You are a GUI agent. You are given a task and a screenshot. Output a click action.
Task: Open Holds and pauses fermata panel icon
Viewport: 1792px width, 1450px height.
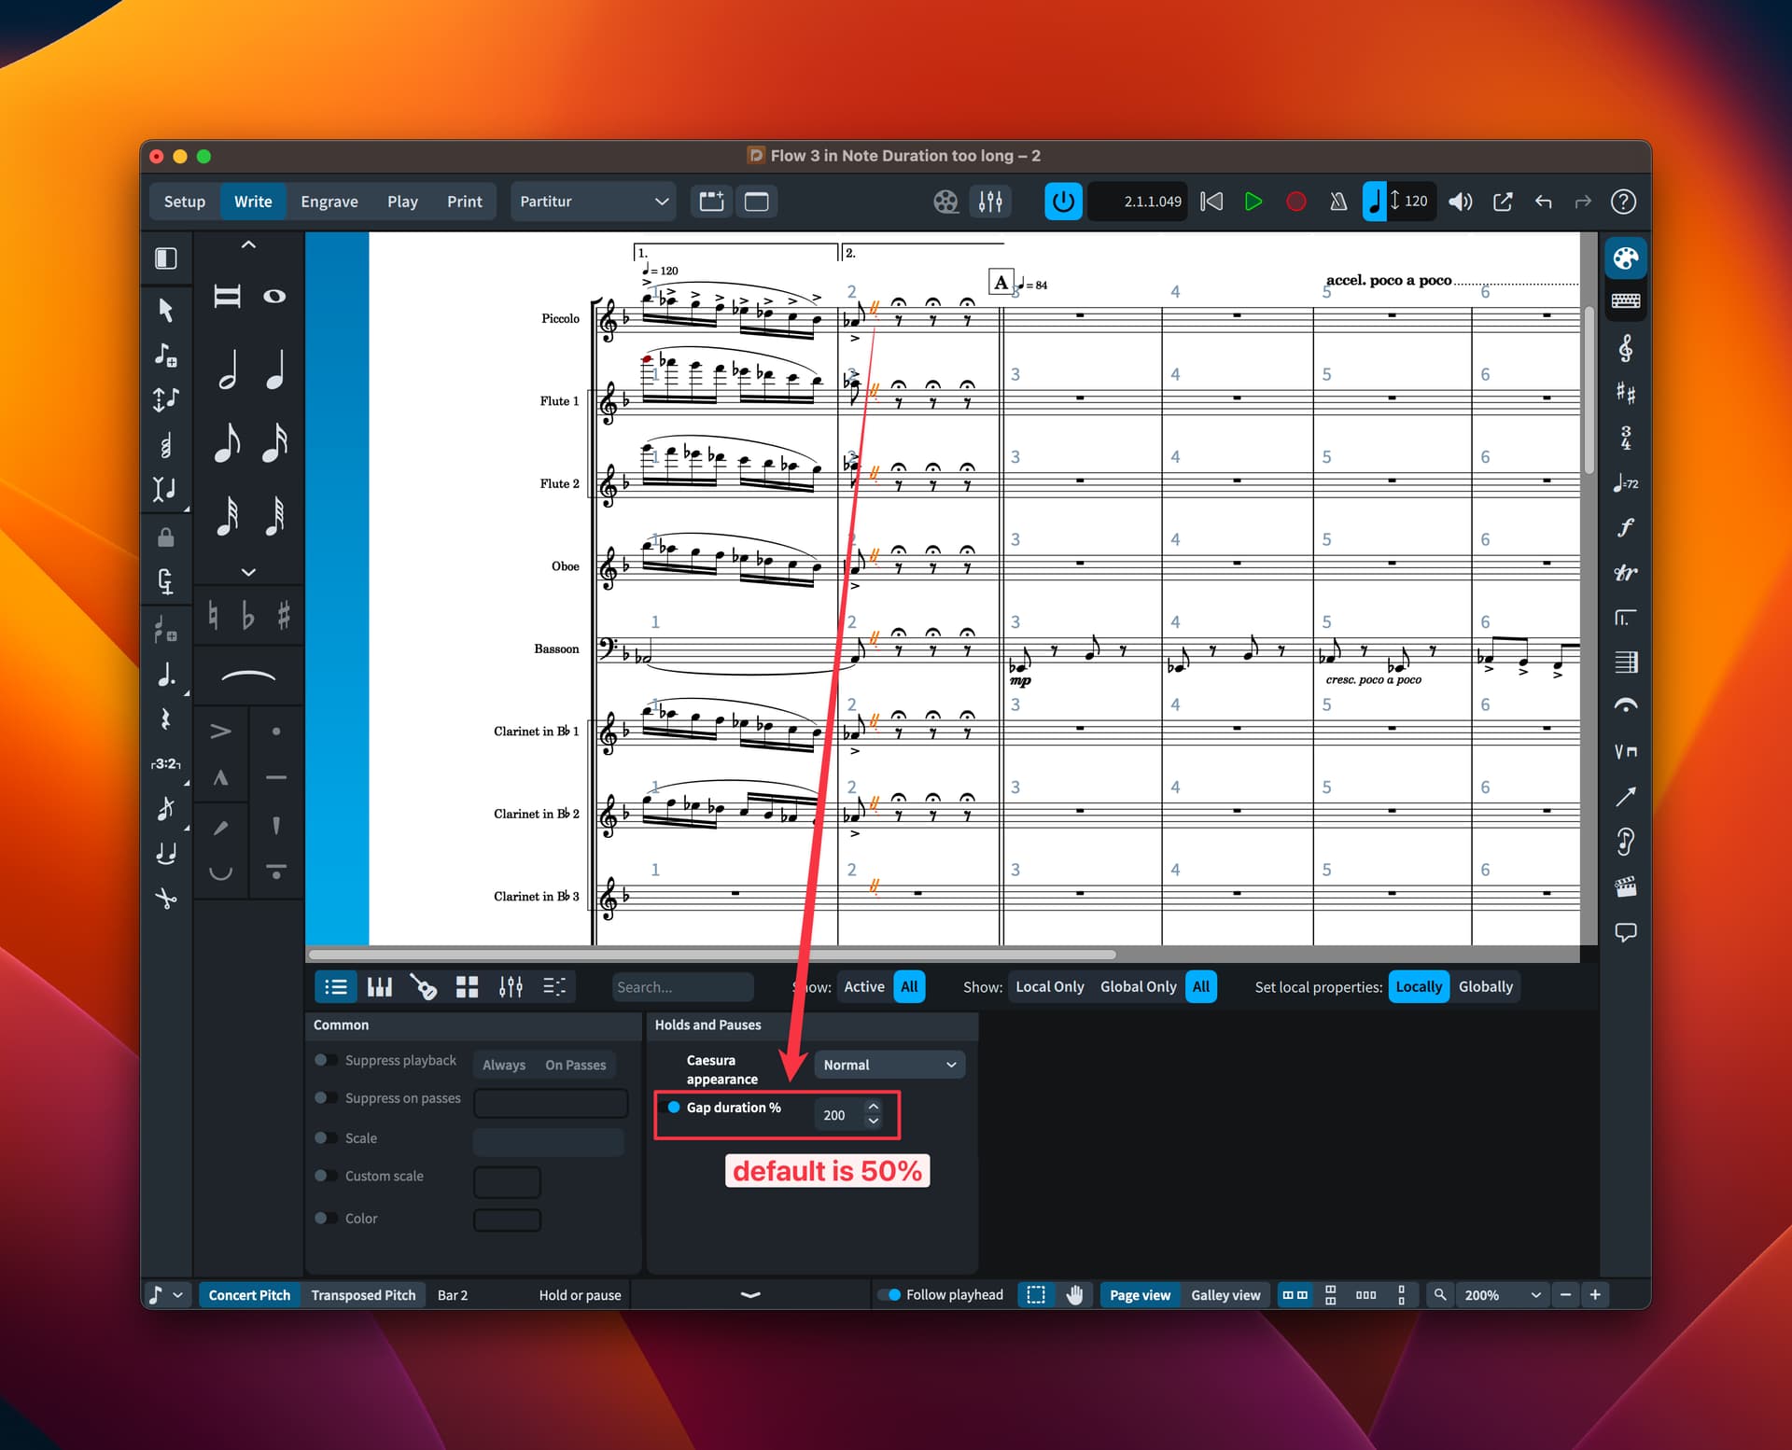[x=1626, y=706]
